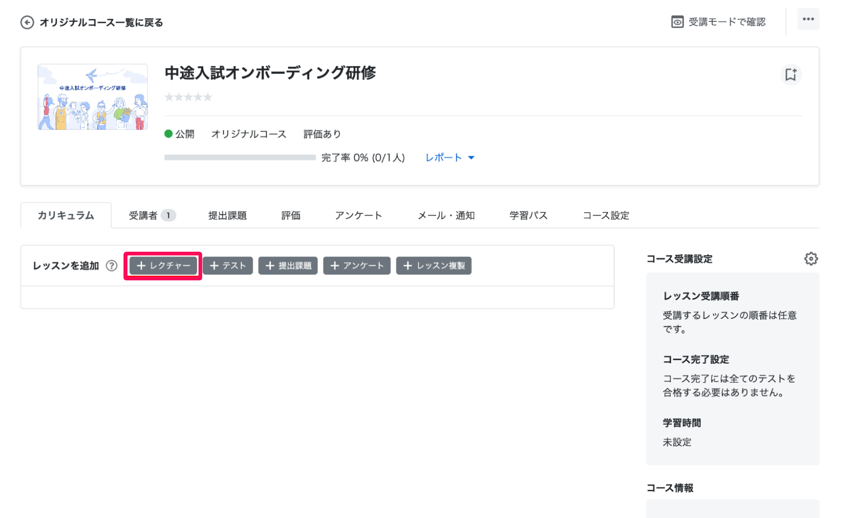The image size is (841, 518).
Task: Click the back arrow circle icon
Action: coord(27,22)
